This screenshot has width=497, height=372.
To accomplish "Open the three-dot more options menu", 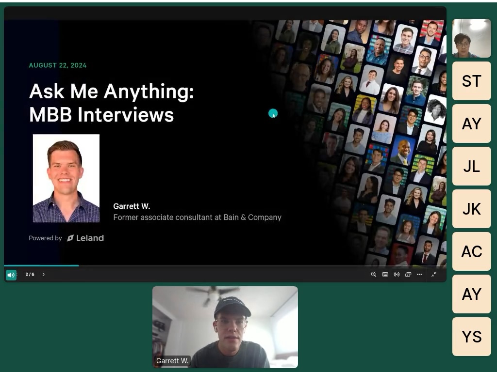I will pos(420,274).
